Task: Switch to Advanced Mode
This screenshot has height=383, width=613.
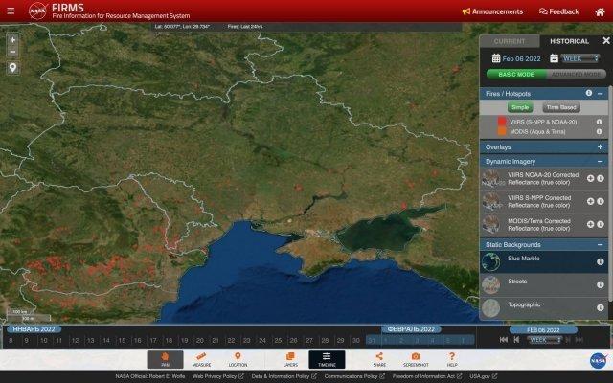Action: point(577,74)
